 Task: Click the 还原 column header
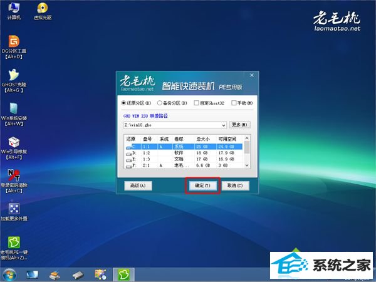click(x=131, y=139)
